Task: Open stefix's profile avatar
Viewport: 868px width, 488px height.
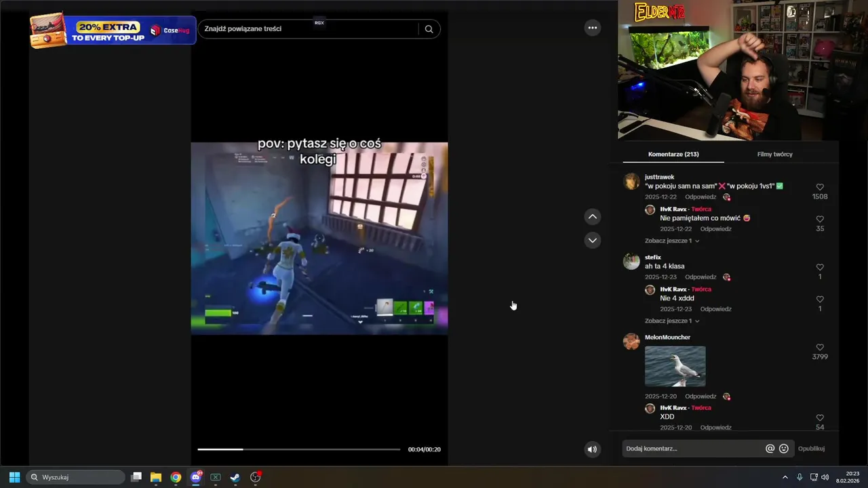Action: coord(631,262)
